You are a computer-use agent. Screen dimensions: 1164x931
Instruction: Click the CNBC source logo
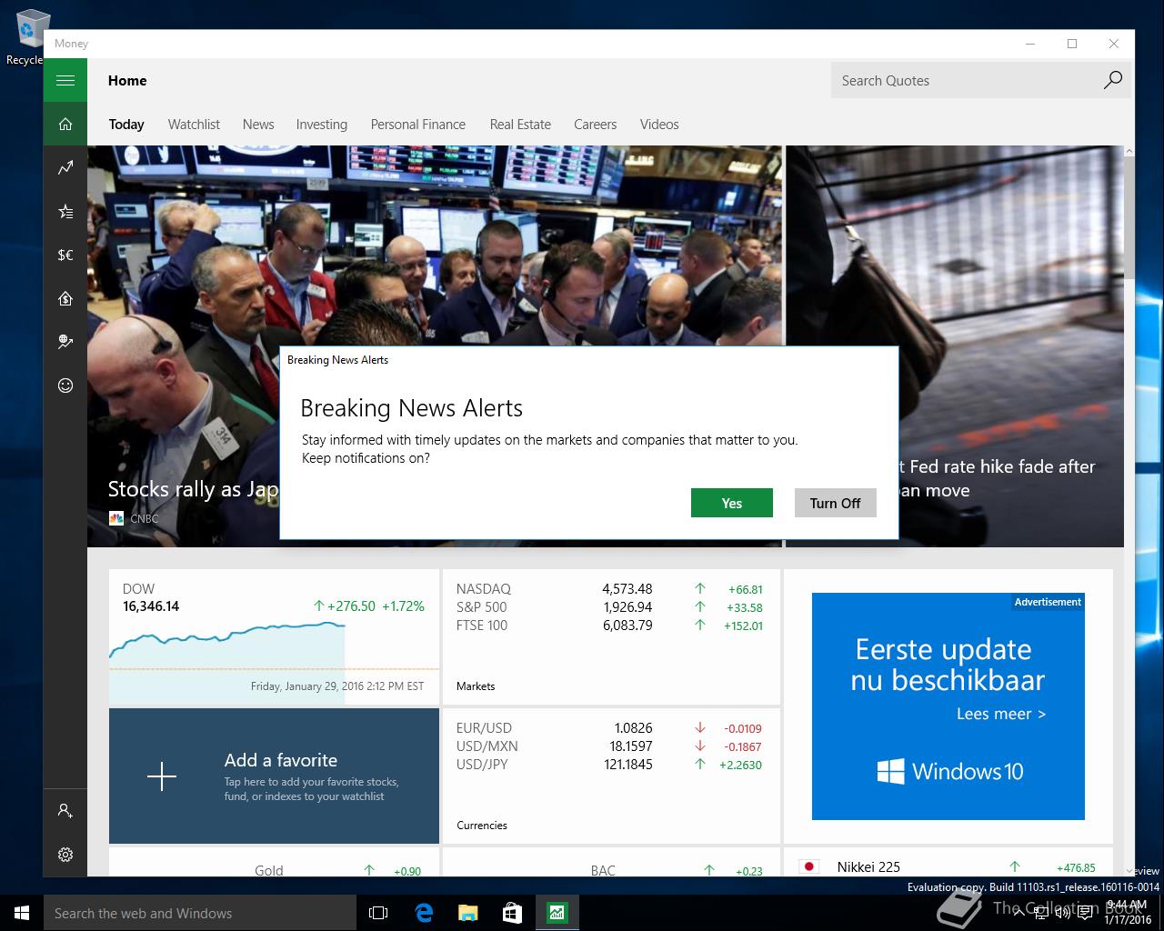[115, 518]
